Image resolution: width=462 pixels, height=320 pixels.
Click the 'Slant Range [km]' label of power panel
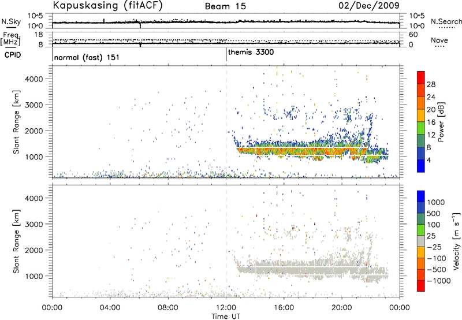point(16,122)
